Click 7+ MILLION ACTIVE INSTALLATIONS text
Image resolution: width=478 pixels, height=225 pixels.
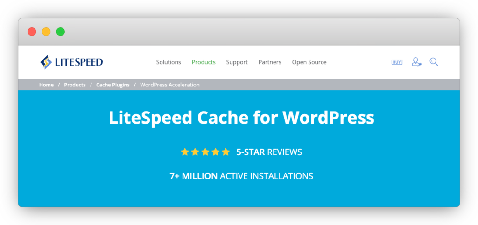click(241, 176)
